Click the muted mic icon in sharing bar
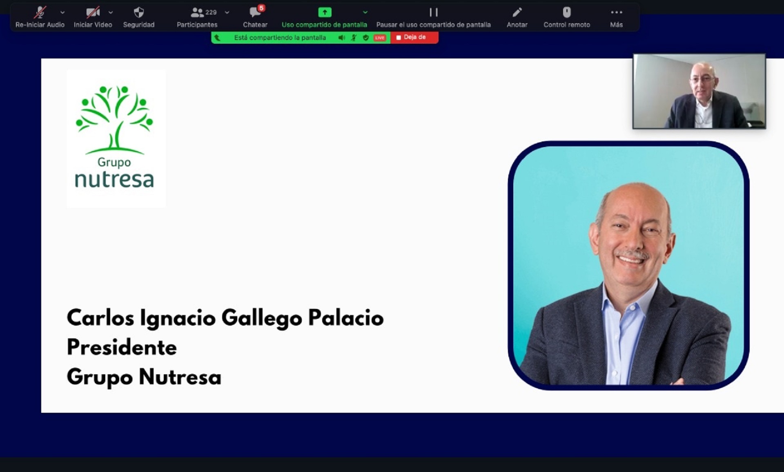The height and width of the screenshot is (472, 784). [354, 38]
